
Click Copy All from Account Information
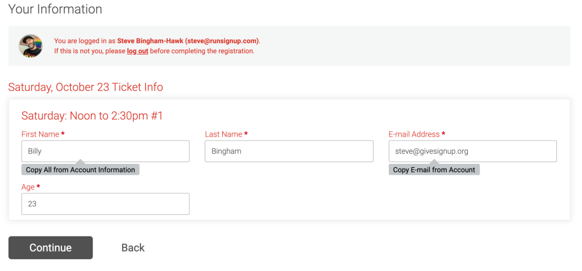pos(81,170)
